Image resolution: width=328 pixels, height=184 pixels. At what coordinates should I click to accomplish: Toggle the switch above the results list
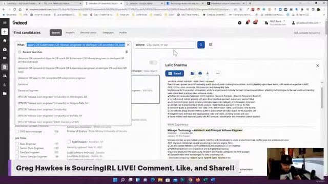coord(153,62)
